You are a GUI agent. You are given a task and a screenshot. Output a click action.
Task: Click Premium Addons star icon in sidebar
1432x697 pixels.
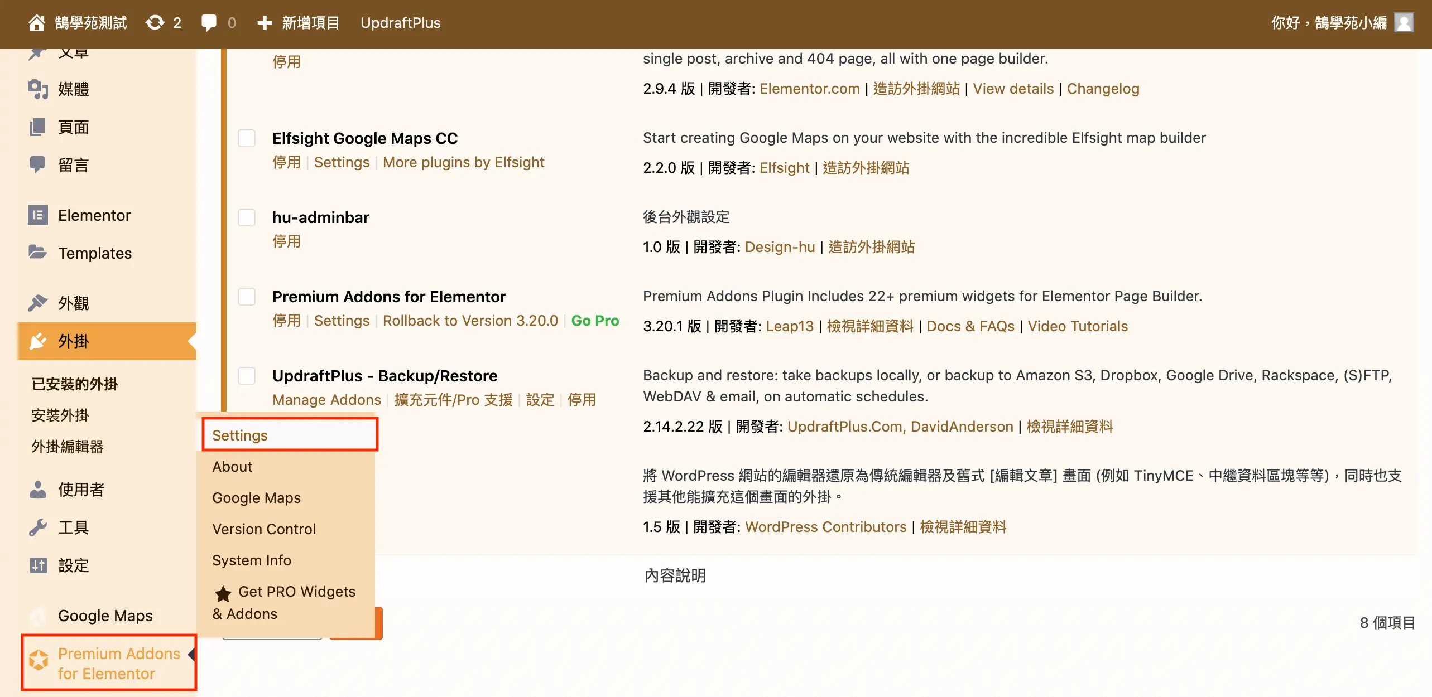[x=39, y=660]
